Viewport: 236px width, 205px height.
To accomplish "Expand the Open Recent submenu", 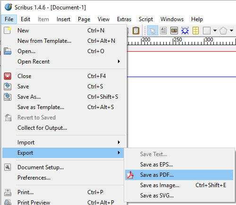I will [119, 62].
